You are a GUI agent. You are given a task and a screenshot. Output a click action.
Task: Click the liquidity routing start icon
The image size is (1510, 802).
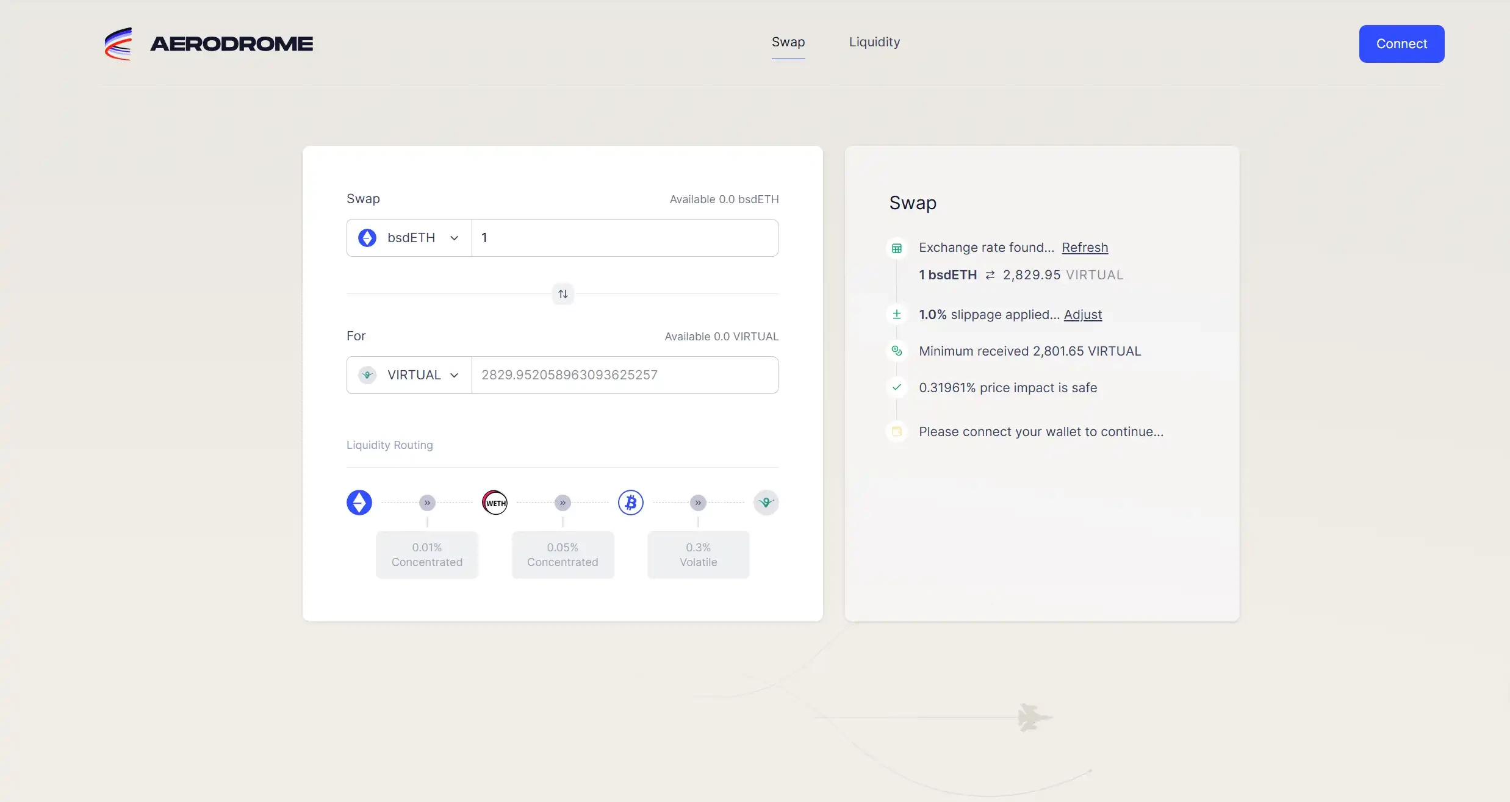point(359,503)
